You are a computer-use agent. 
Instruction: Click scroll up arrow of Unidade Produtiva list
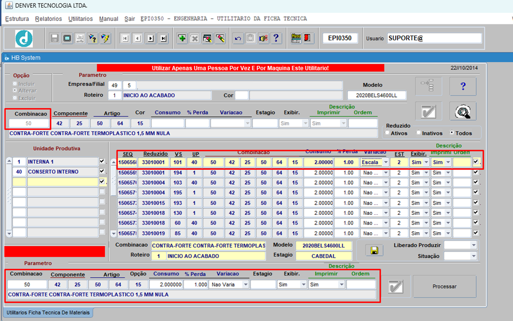9,161
